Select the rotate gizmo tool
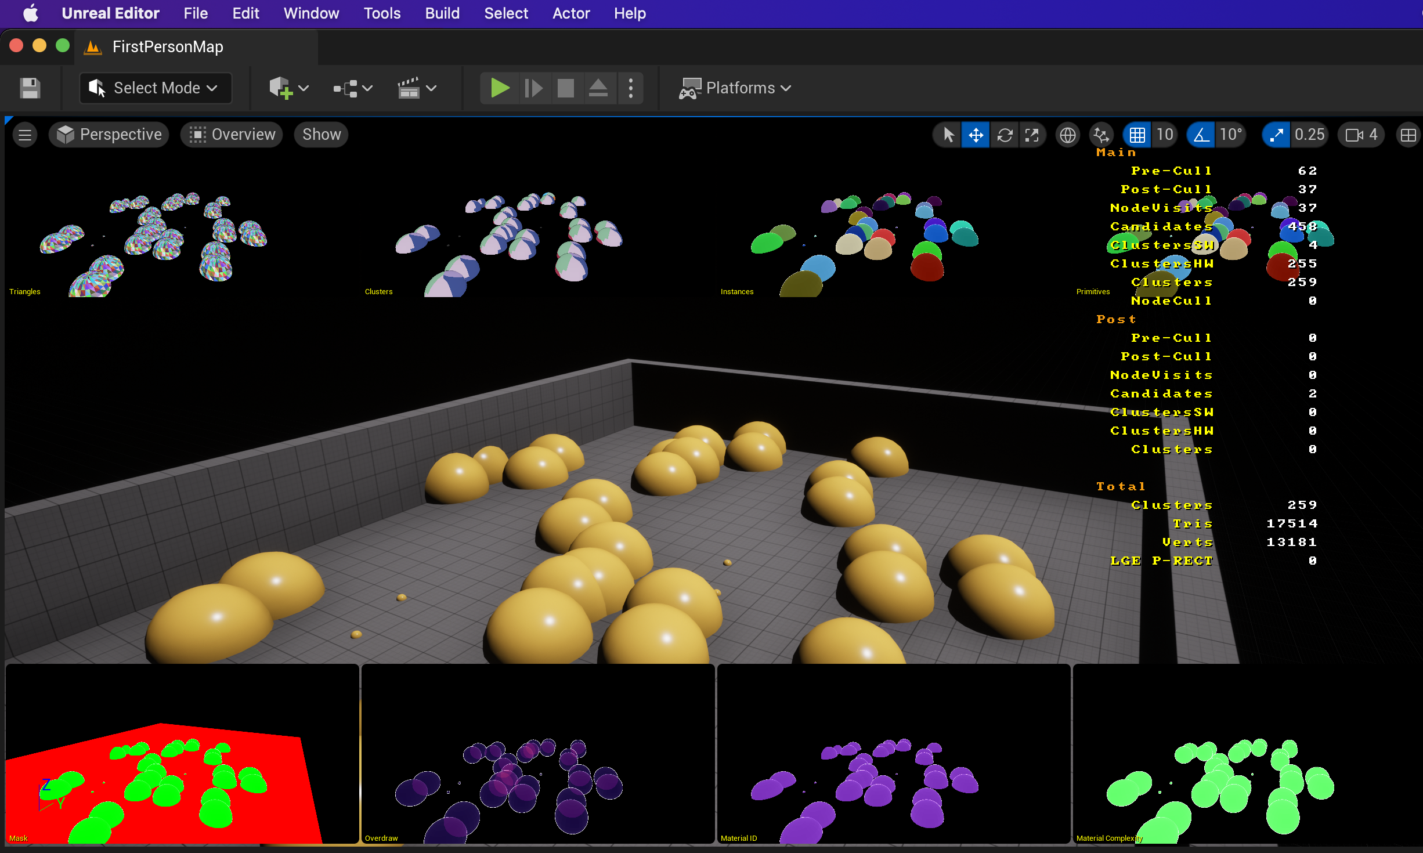 coord(1005,135)
